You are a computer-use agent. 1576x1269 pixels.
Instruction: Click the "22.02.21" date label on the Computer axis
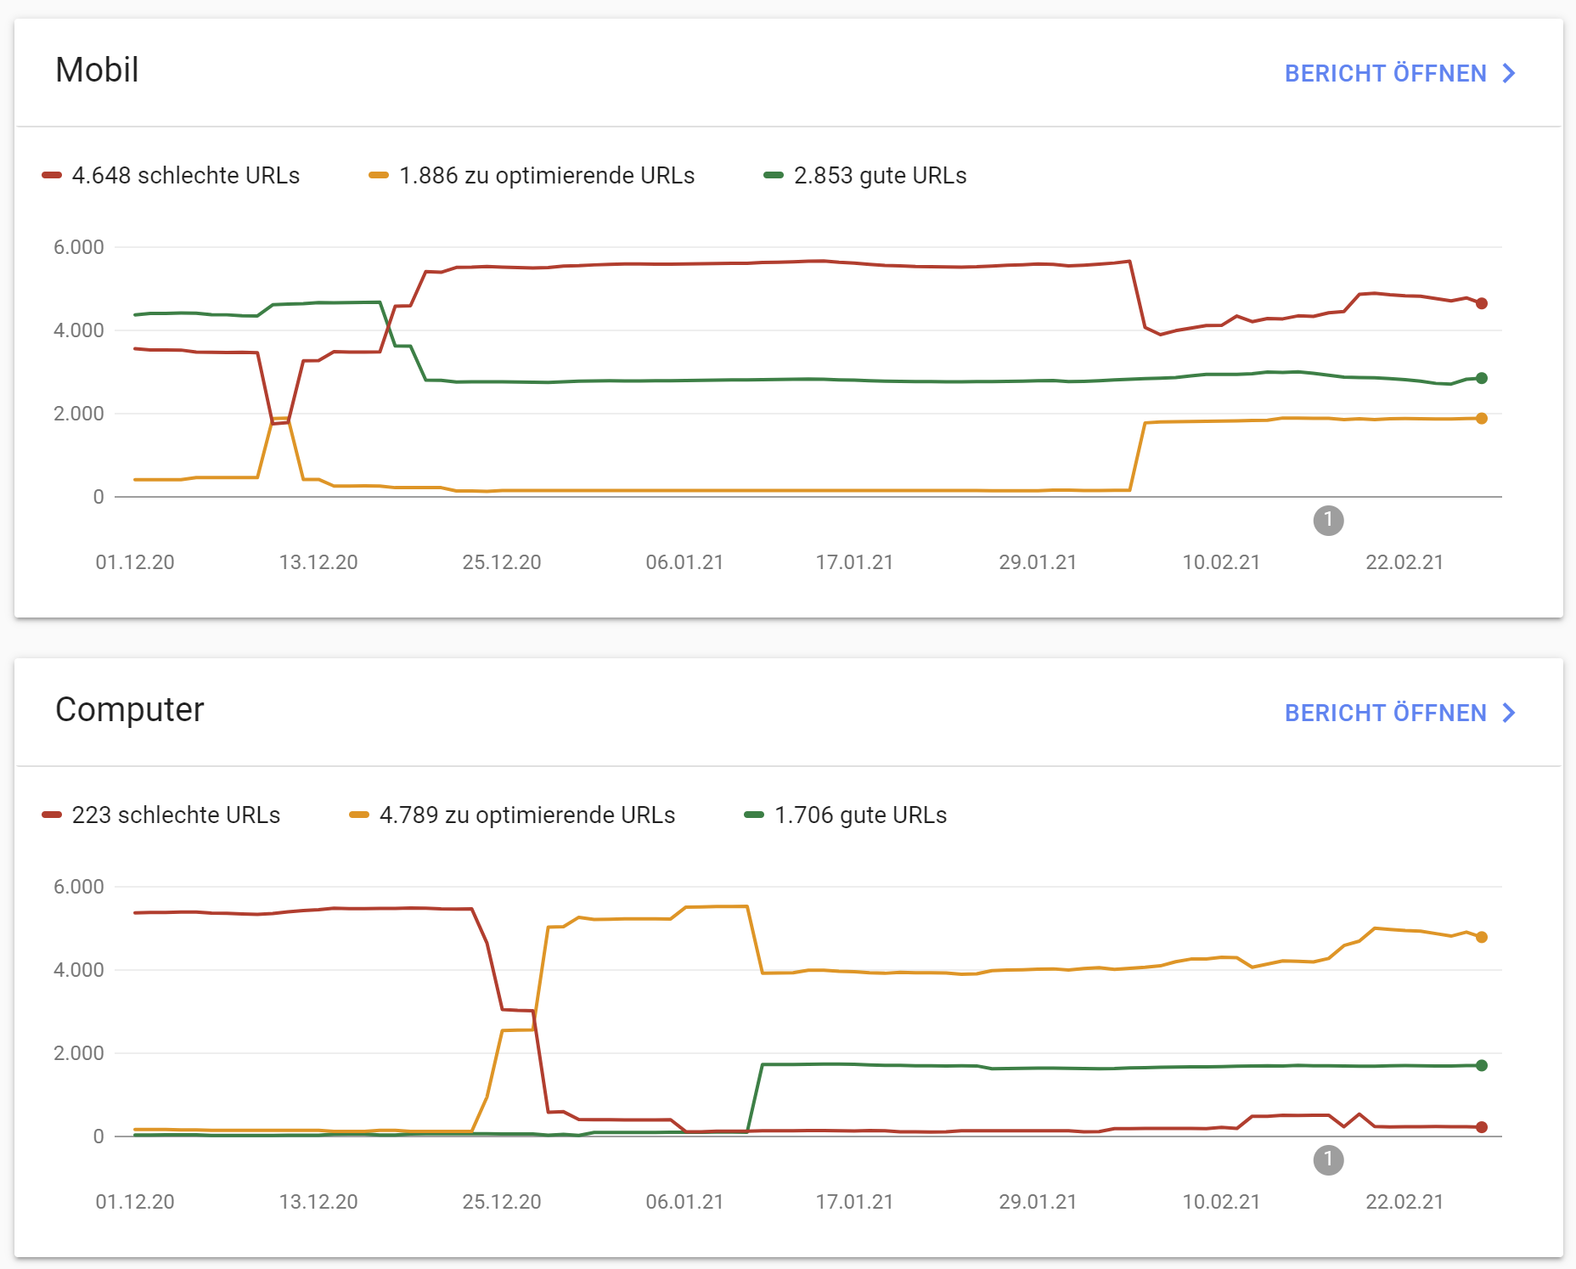[1405, 1202]
